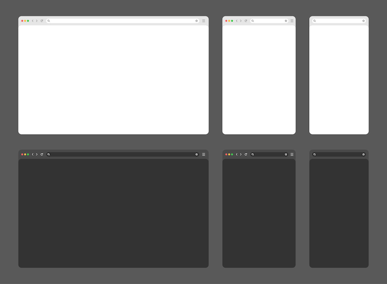Close the wide light browser with the red dot
The width and height of the screenshot is (387, 284).
pyautogui.click(x=22, y=21)
